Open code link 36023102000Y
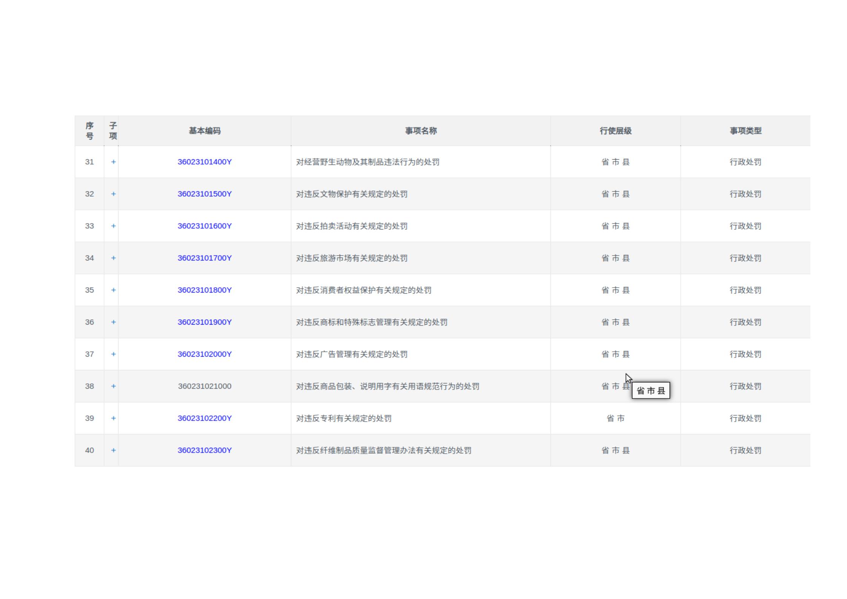Viewport: 847px width, 599px height. (204, 354)
